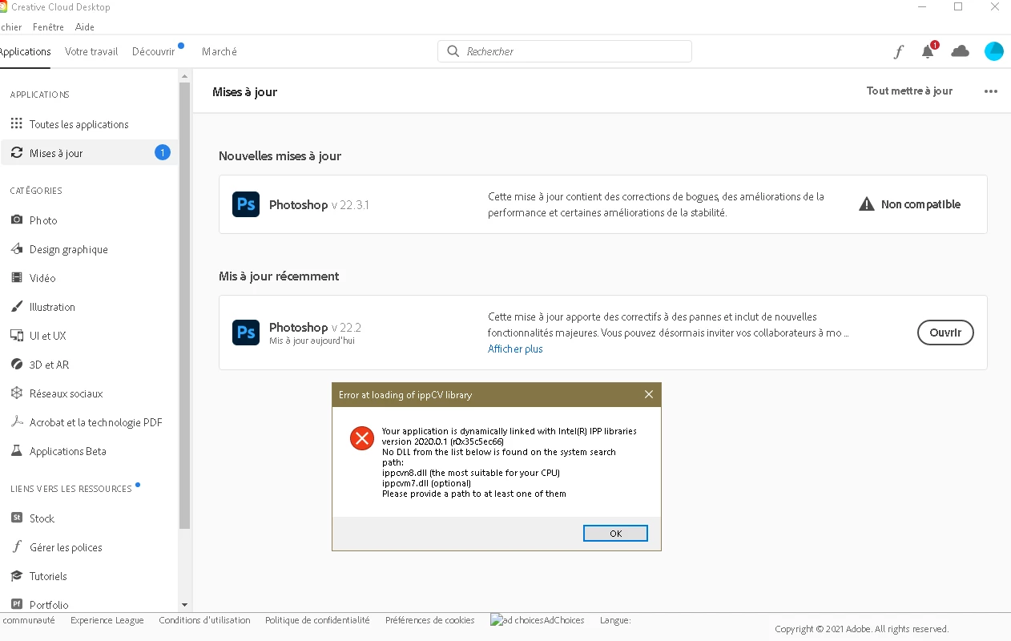The width and height of the screenshot is (1011, 641).
Task: Open Conditions d'utilisation link
Action: [x=204, y=620]
